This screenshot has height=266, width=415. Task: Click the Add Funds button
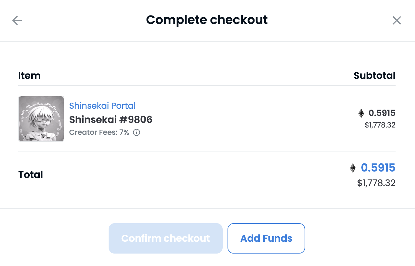[x=266, y=238]
